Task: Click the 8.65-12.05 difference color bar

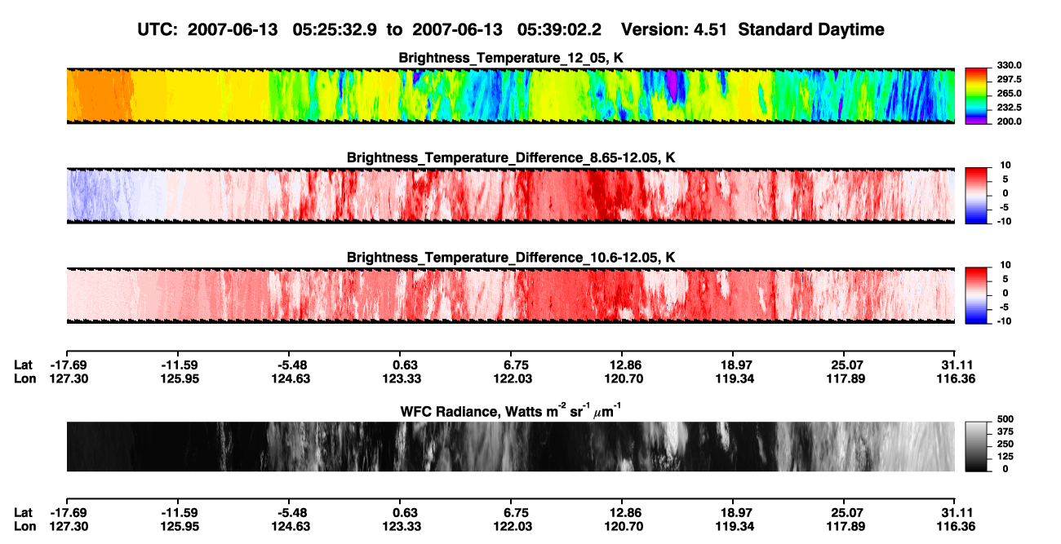Action: 978,194
